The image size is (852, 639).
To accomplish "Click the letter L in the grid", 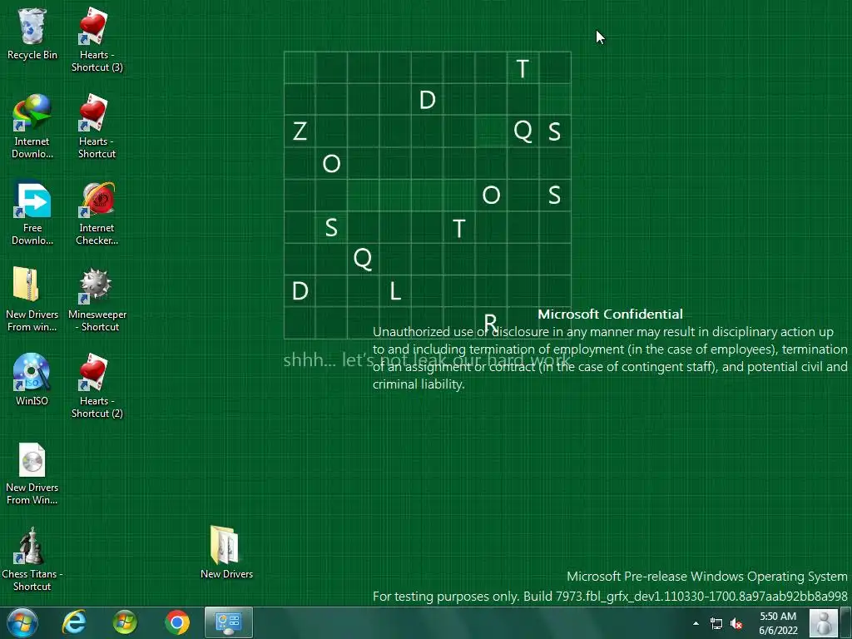I will [x=395, y=291].
